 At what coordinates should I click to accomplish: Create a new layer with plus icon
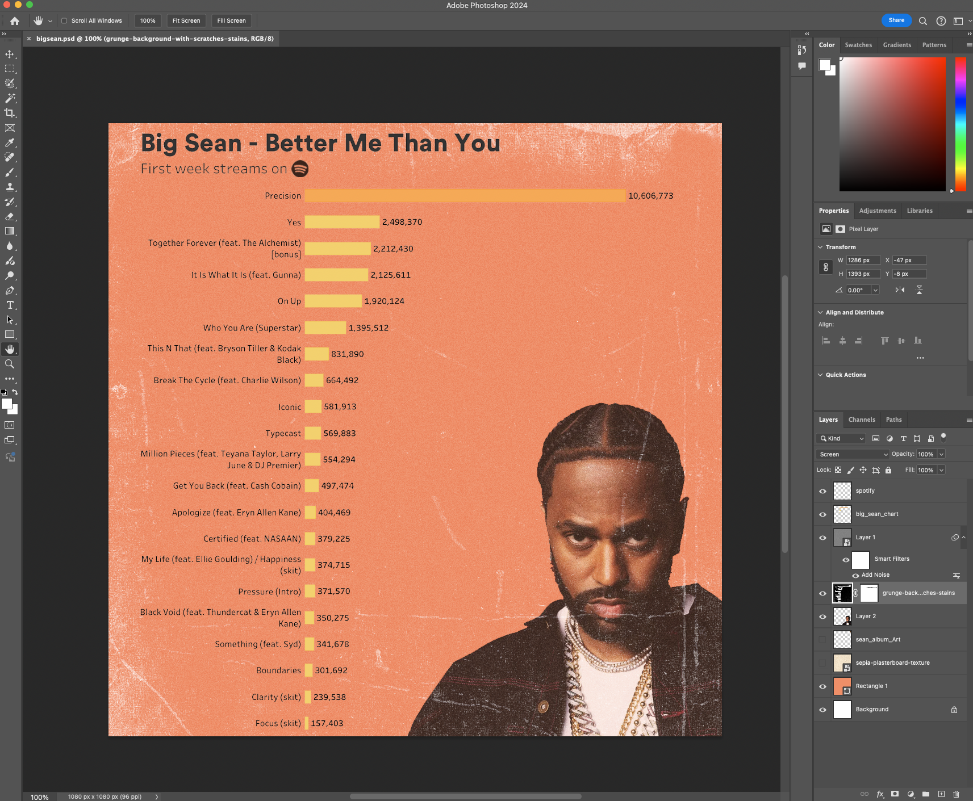click(x=941, y=794)
